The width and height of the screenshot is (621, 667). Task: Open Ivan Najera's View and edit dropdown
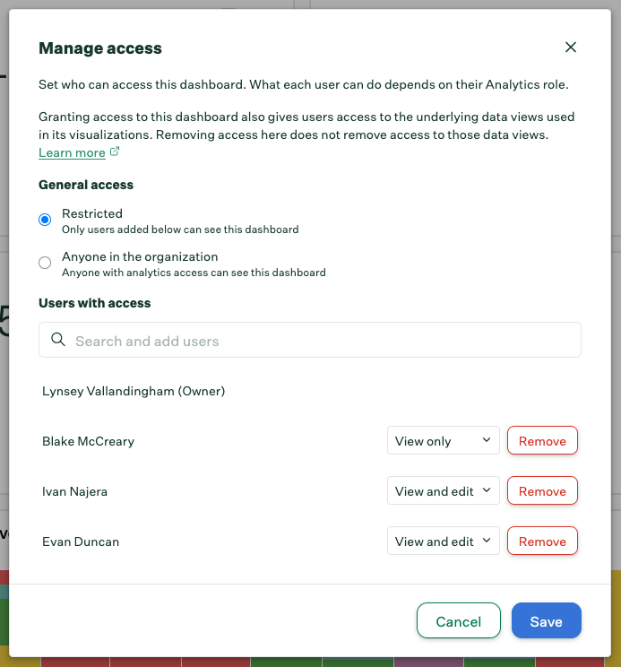tap(443, 490)
